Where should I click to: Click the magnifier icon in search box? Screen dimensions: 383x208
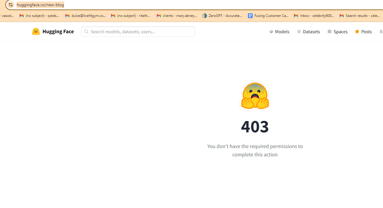[86, 31]
